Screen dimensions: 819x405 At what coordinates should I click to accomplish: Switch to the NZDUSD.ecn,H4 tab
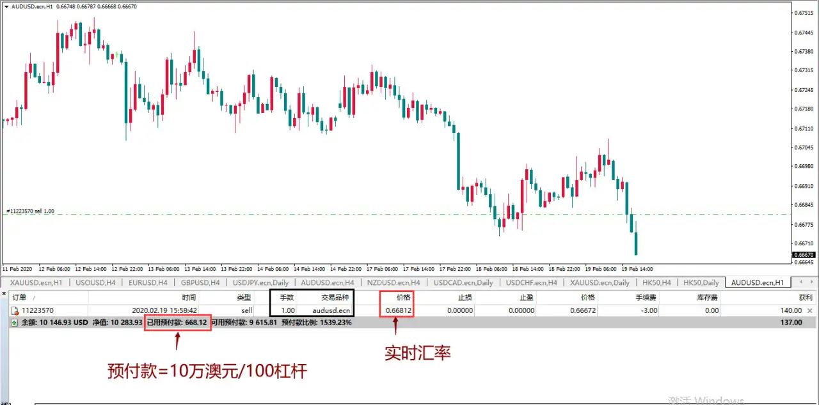394,282
